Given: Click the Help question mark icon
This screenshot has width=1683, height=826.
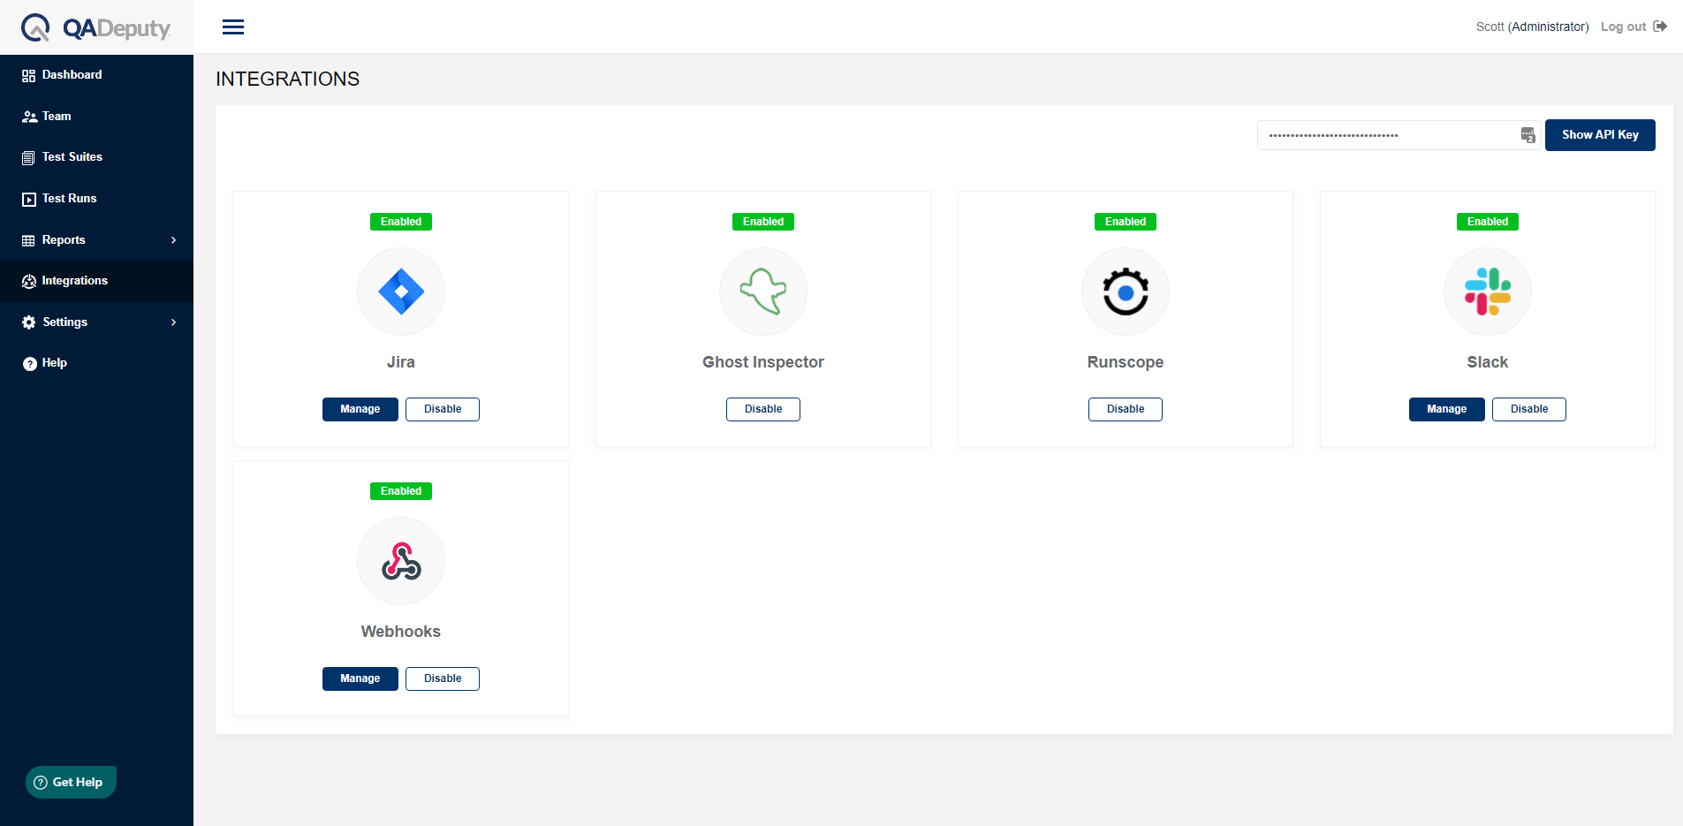Looking at the screenshot, I should pos(30,364).
